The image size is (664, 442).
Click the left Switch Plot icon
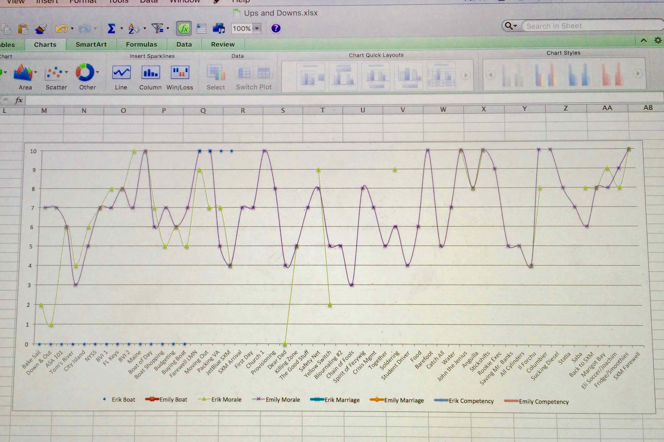[x=244, y=73]
